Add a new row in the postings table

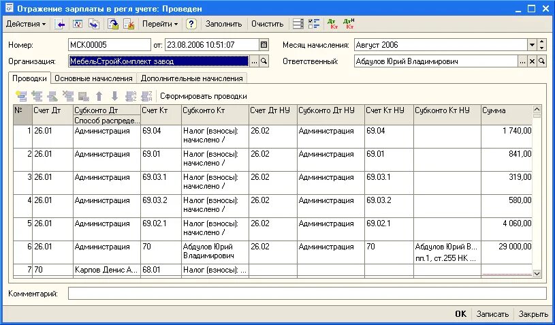[21, 96]
